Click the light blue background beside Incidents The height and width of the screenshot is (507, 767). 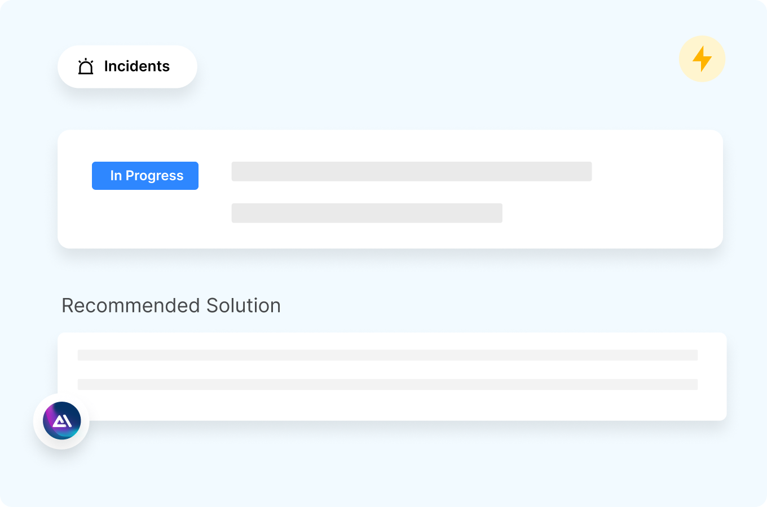coord(338,66)
